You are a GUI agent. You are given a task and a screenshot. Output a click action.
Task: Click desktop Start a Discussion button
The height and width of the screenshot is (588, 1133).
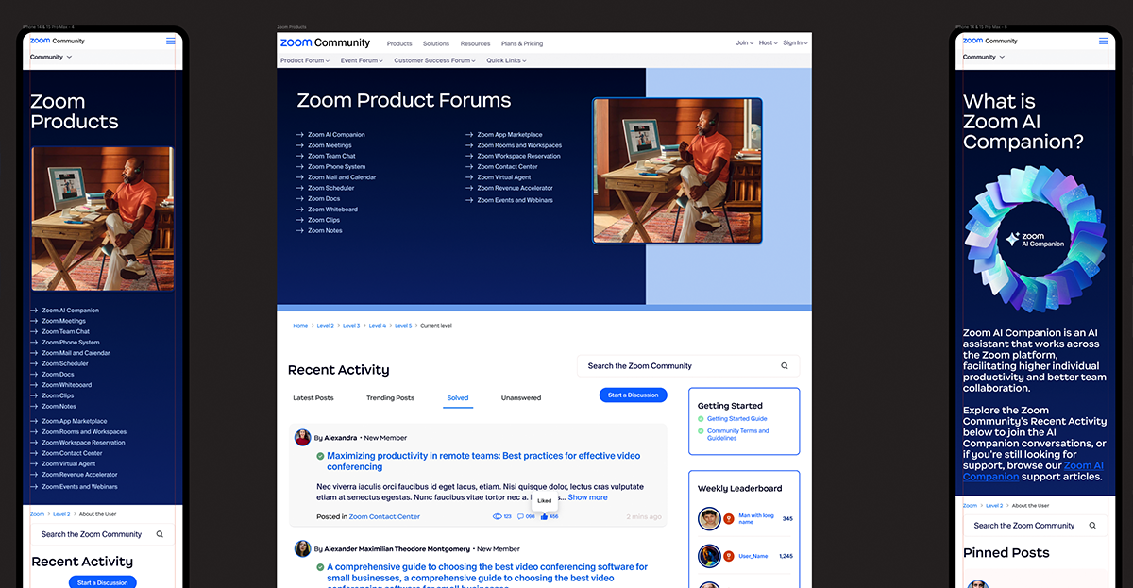click(x=633, y=395)
